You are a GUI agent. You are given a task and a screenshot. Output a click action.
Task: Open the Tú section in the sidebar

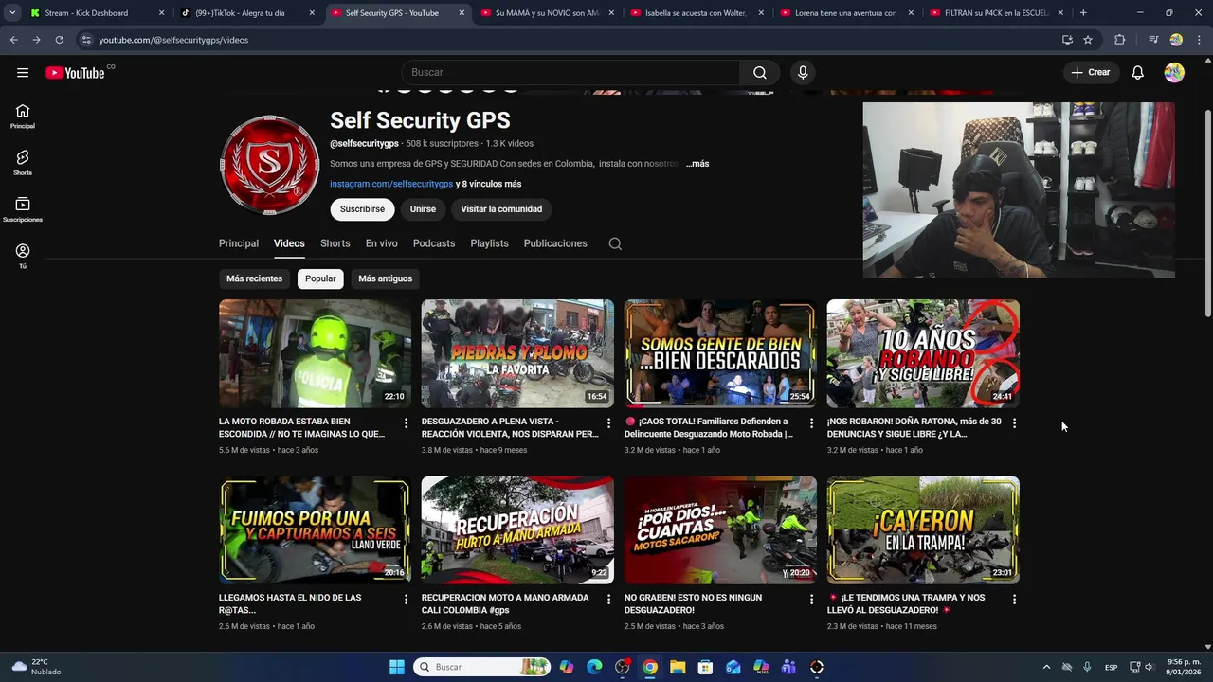(x=23, y=256)
